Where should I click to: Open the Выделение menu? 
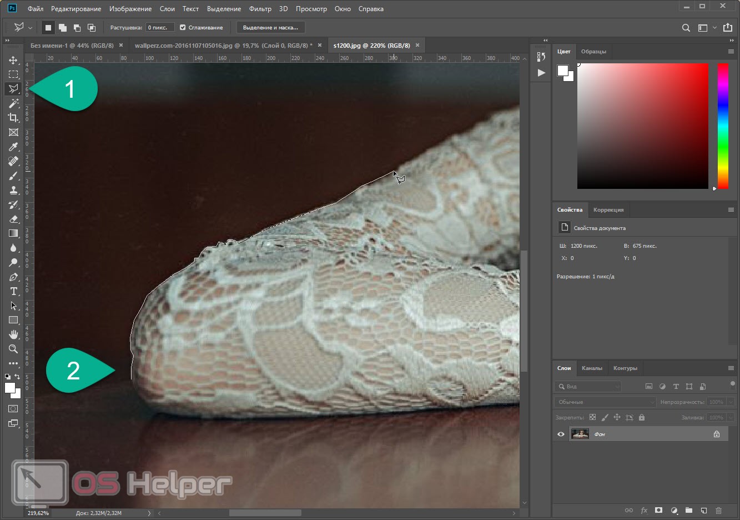(x=224, y=9)
